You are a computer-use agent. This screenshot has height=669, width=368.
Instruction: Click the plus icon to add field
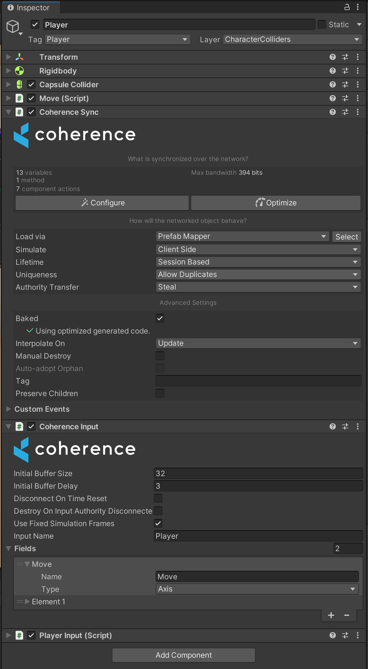(331, 615)
